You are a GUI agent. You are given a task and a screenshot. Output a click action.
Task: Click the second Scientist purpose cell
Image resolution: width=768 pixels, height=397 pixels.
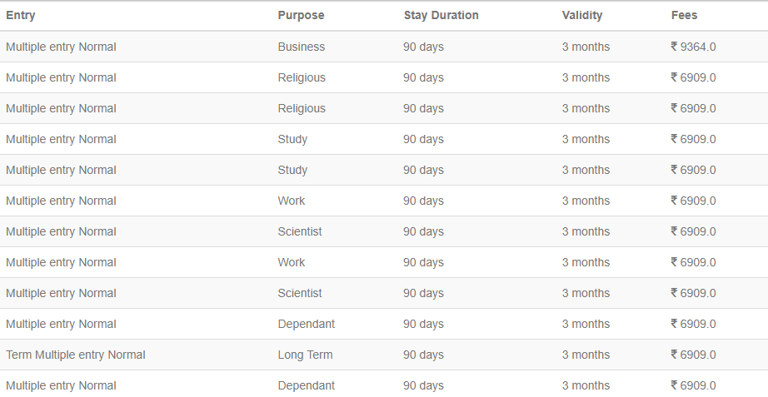click(300, 293)
